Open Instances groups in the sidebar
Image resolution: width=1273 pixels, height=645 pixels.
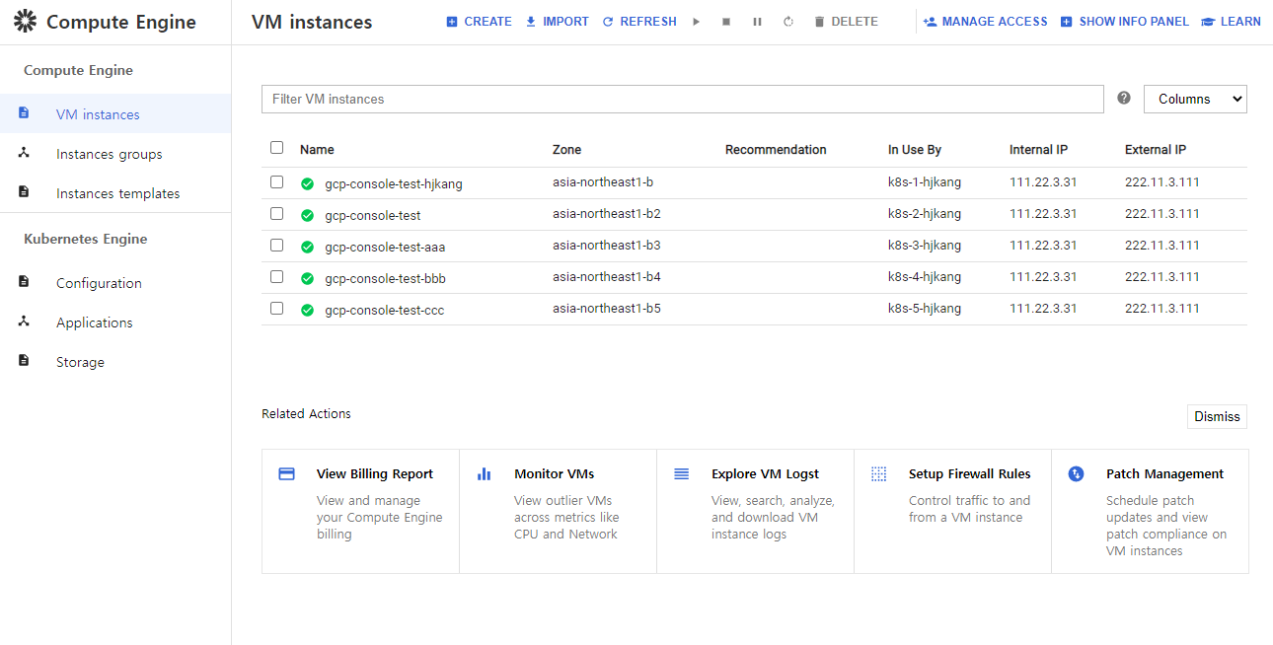(x=115, y=153)
